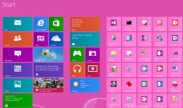The image size is (183, 108).
Task: Open Windows Performance tile
Action: point(114,70)
